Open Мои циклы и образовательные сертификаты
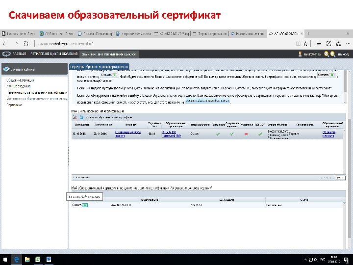 click(37, 99)
